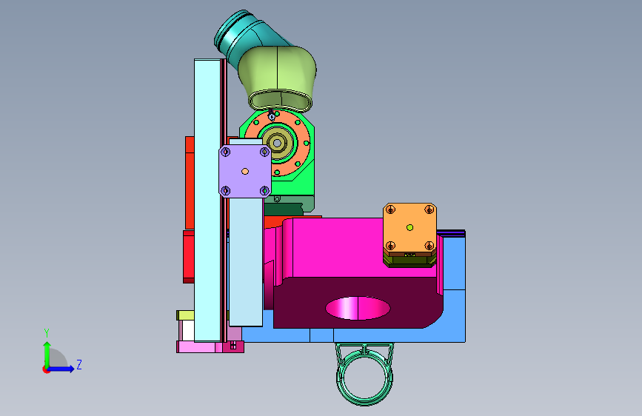Click the center hole of purple motor plate
This screenshot has width=642, height=416.
pos(245,172)
